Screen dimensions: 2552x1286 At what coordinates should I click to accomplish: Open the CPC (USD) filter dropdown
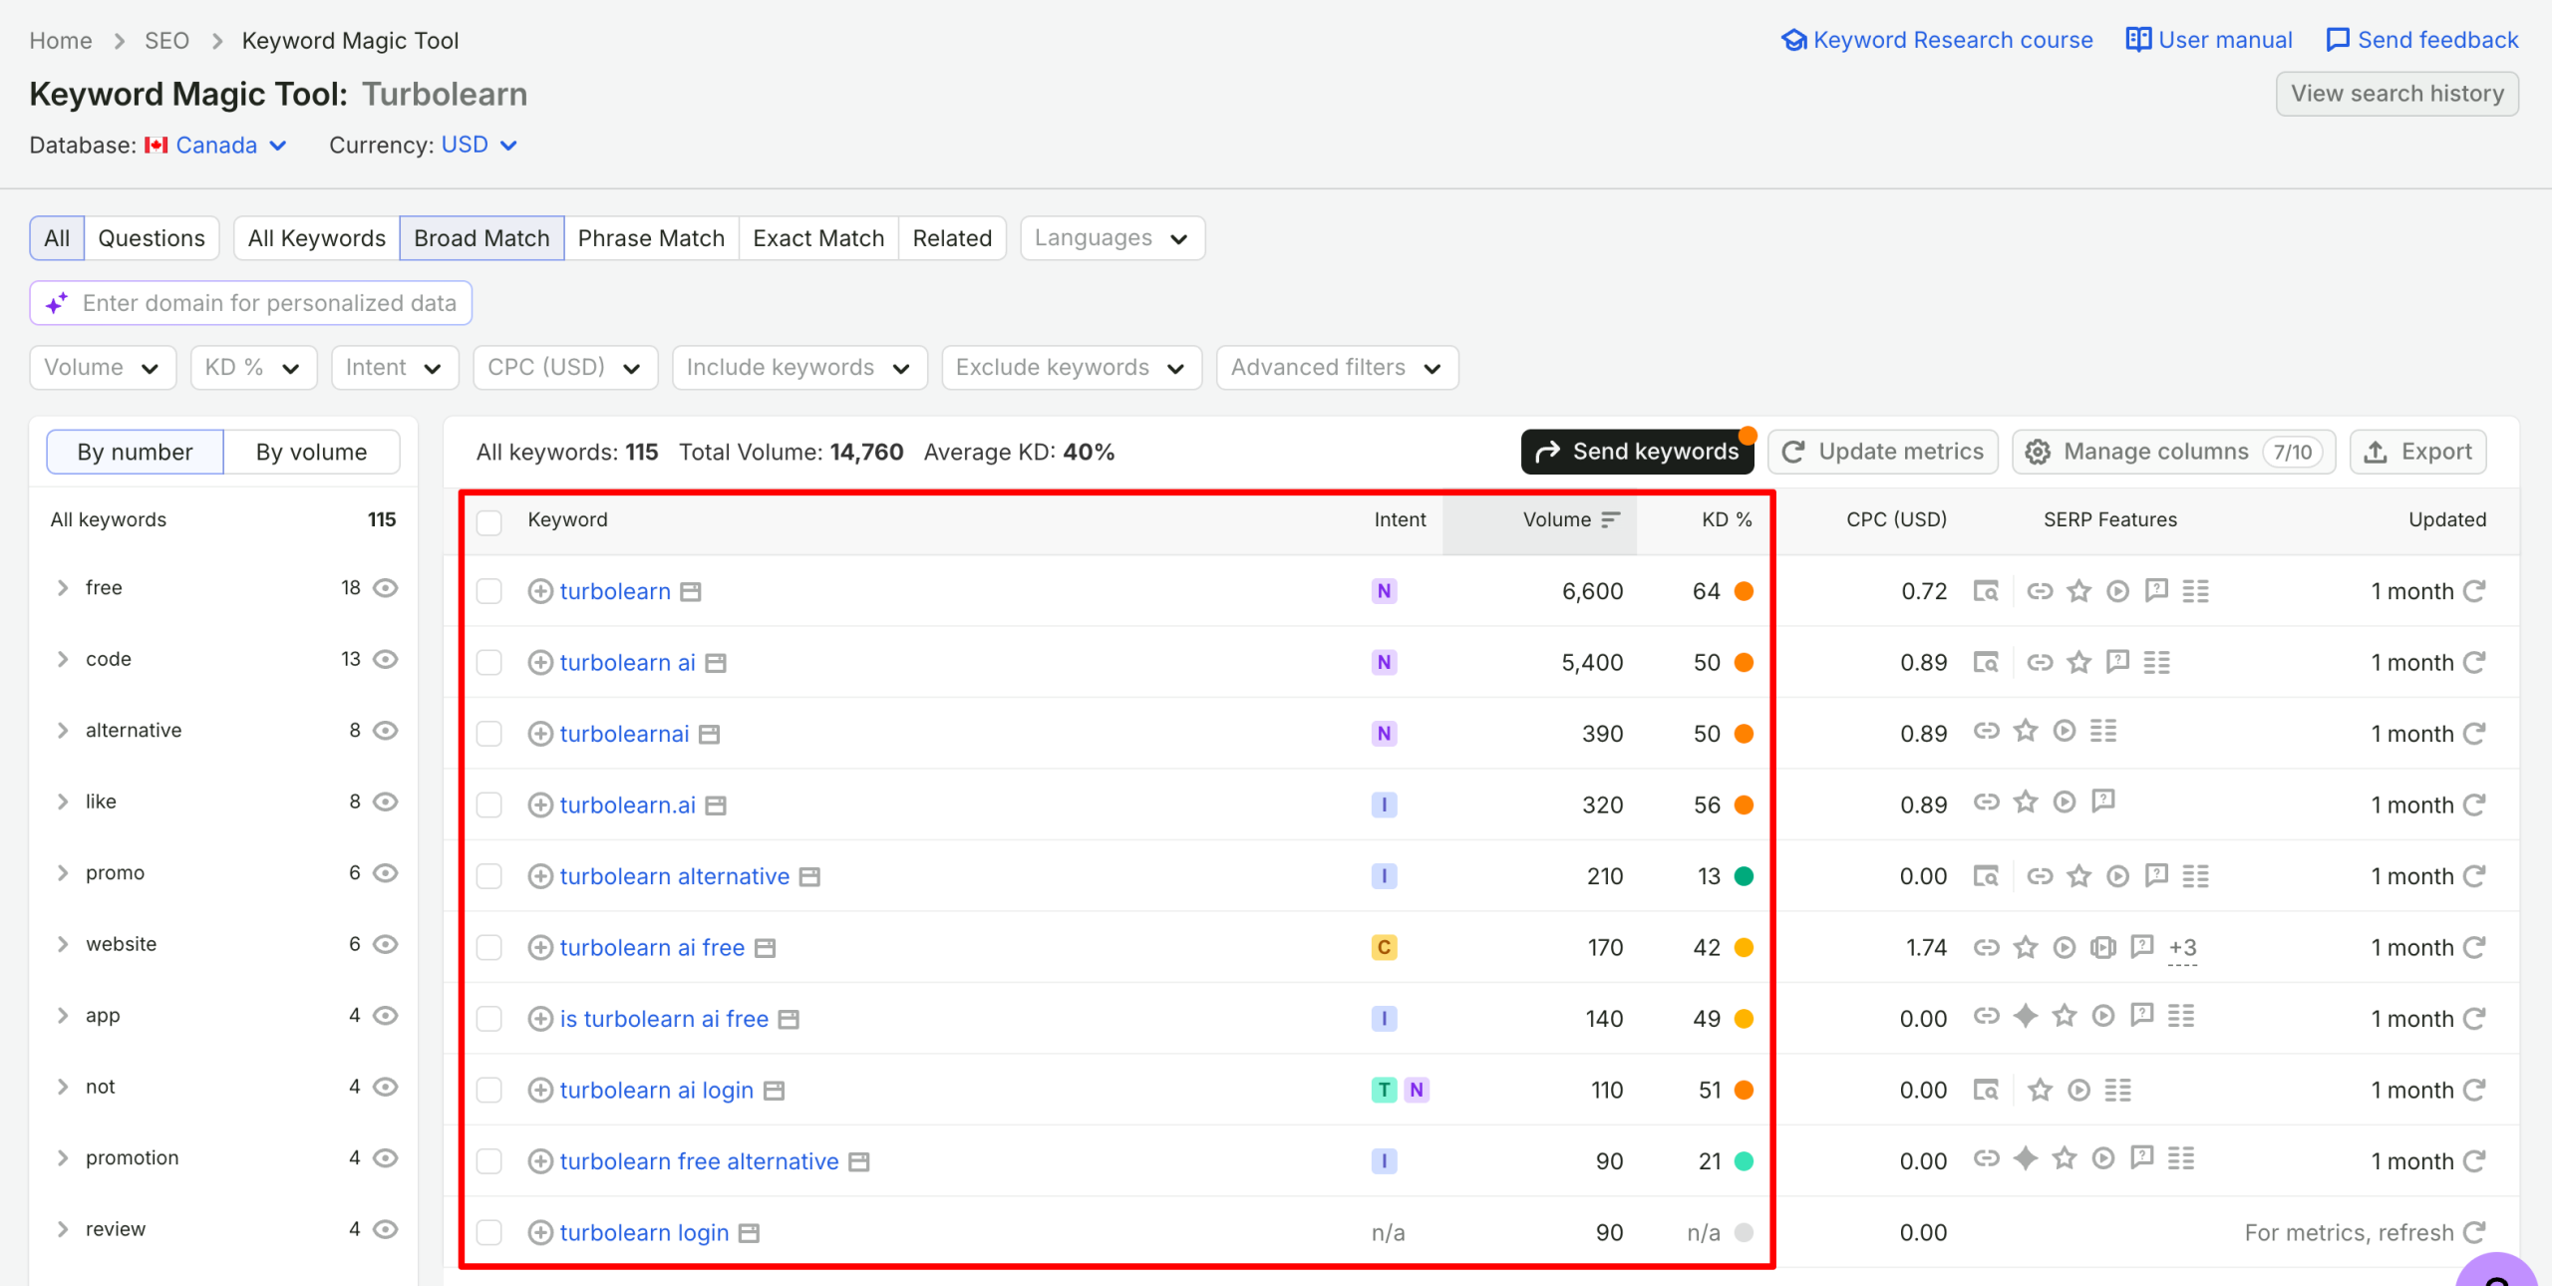[565, 368]
